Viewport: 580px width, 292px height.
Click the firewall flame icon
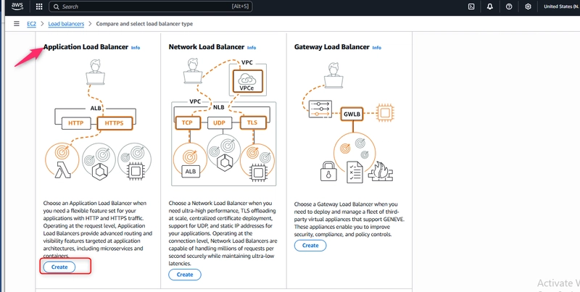click(381, 171)
